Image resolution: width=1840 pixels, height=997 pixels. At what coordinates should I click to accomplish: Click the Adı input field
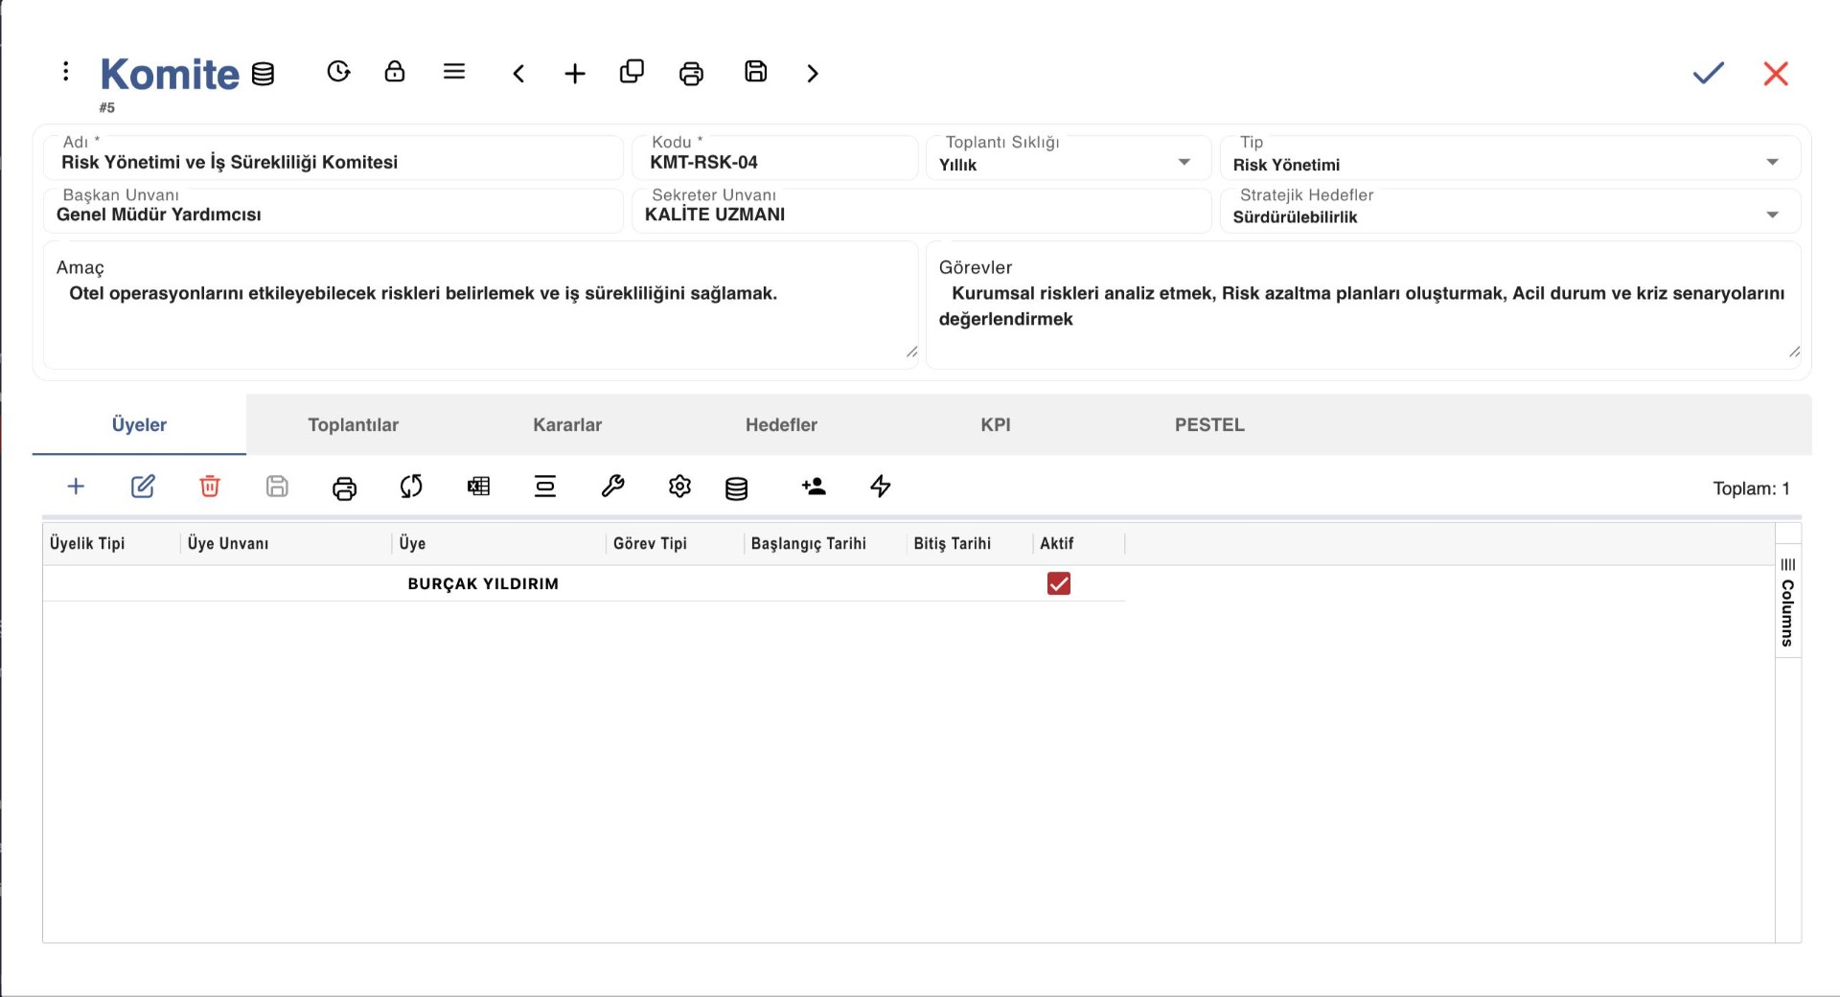click(x=333, y=158)
